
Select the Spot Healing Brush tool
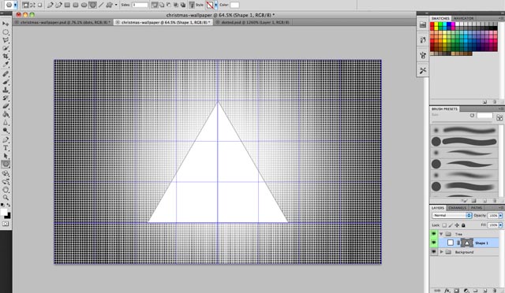click(6, 74)
